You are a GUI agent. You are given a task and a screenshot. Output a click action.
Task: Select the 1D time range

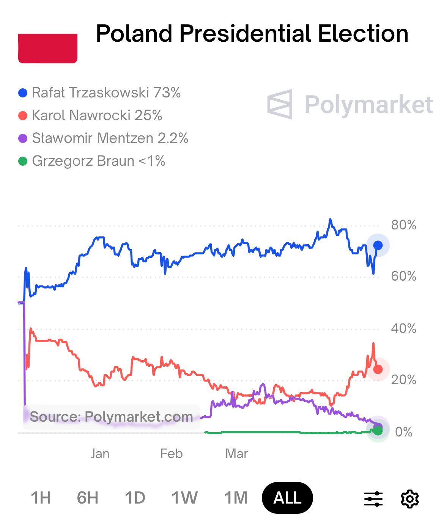pyautogui.click(x=135, y=498)
